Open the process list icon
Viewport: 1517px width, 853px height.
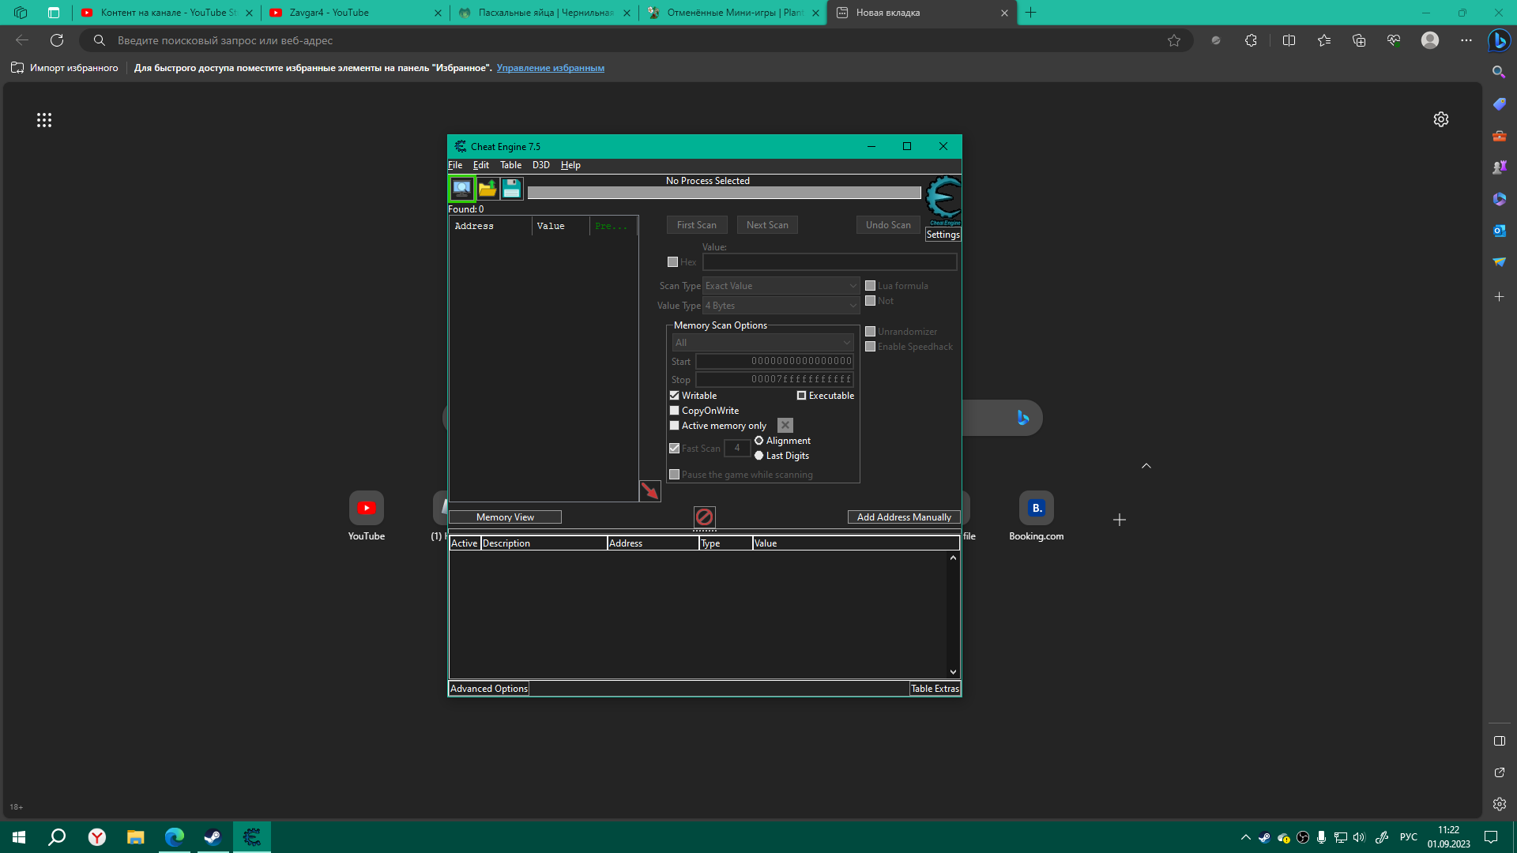click(461, 189)
